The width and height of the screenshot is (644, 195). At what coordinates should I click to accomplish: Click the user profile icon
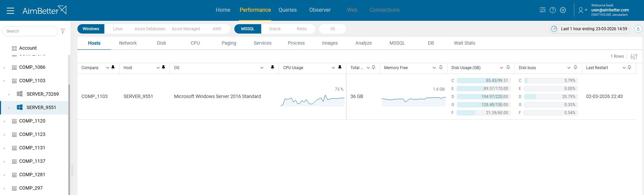pyautogui.click(x=581, y=10)
